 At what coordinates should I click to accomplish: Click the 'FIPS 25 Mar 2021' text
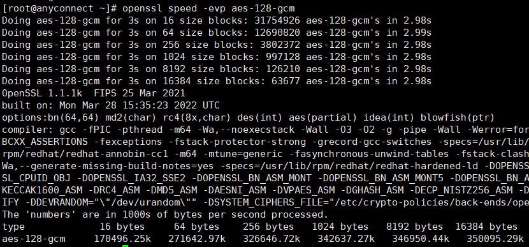coord(140,93)
